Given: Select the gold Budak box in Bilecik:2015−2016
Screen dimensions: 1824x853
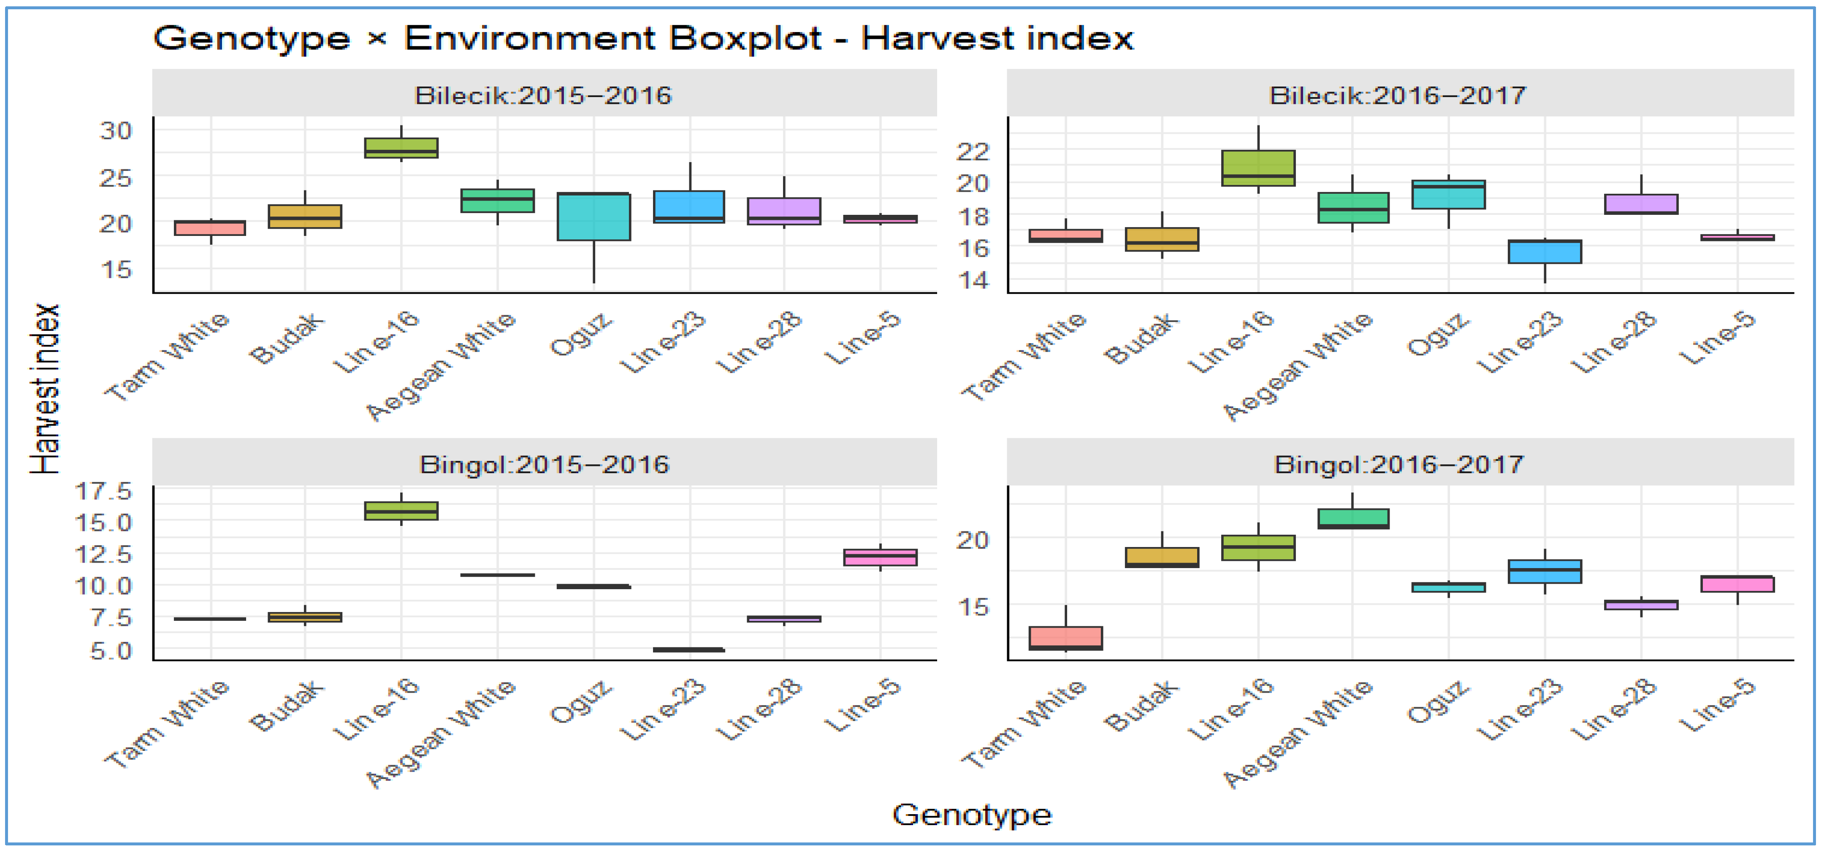Looking at the screenshot, I should (304, 216).
